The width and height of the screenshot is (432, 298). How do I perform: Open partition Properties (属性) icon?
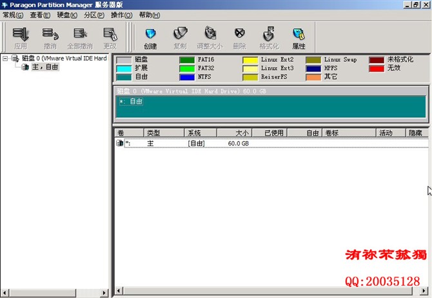pyautogui.click(x=299, y=34)
